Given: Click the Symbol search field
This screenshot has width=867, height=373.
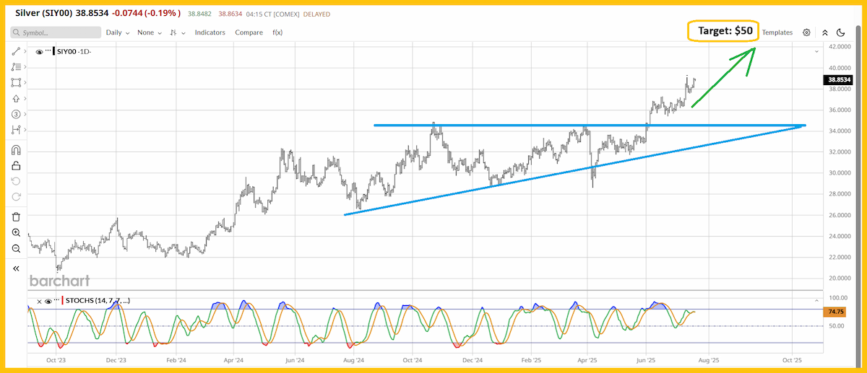Looking at the screenshot, I should click(56, 32).
